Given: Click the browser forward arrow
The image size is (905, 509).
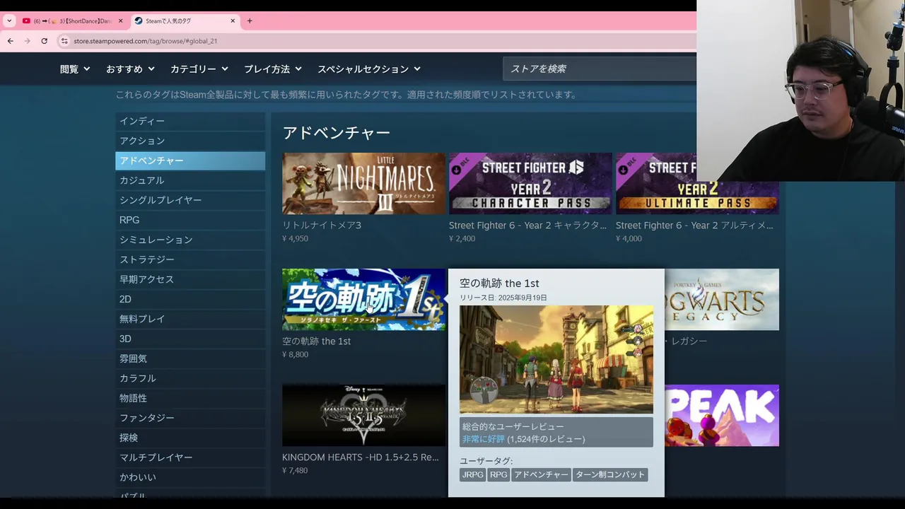Looking at the screenshot, I should coord(28,41).
